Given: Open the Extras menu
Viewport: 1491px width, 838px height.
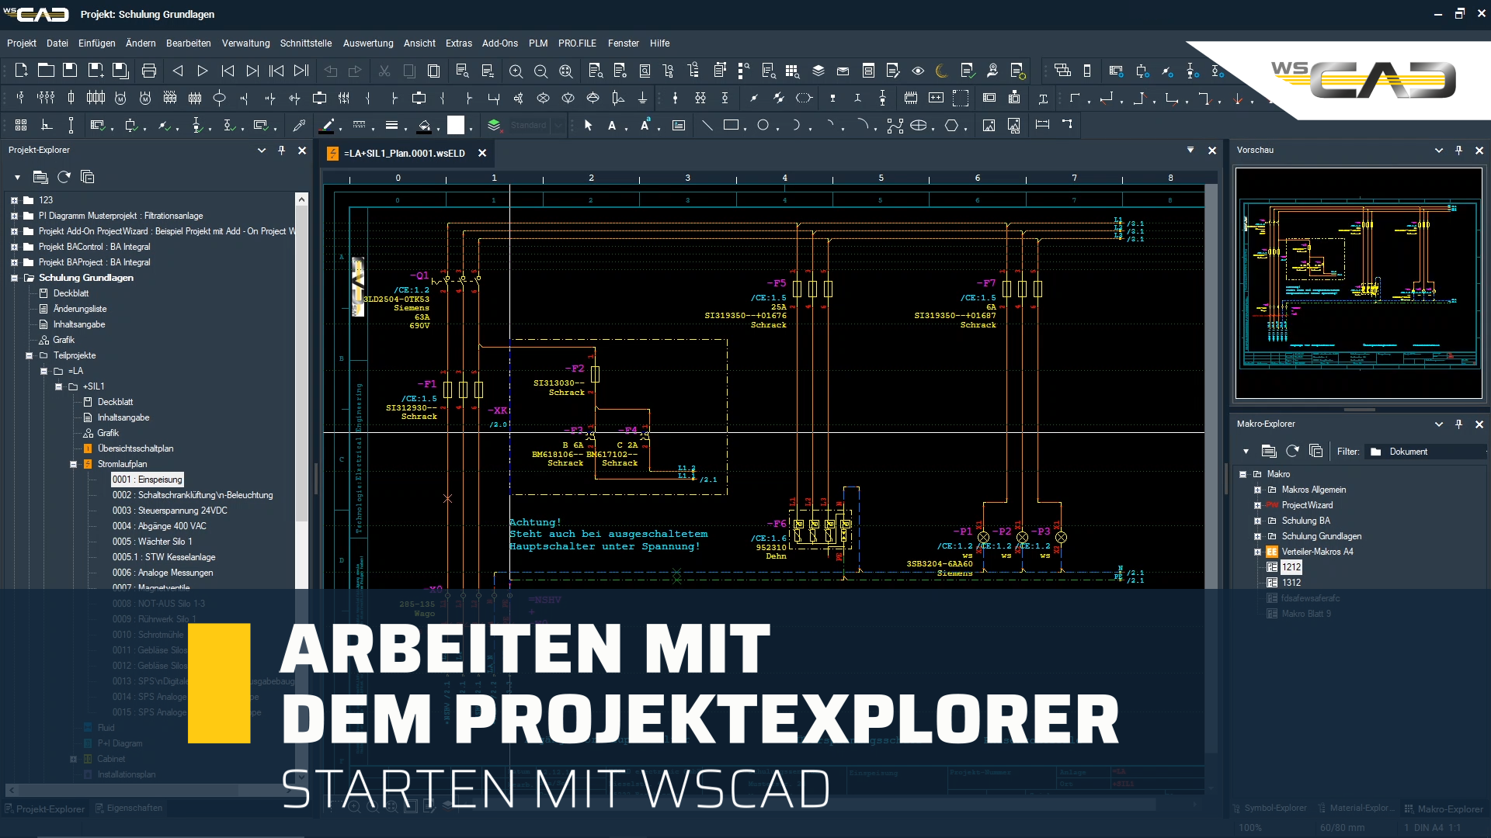Looking at the screenshot, I should click(x=459, y=43).
